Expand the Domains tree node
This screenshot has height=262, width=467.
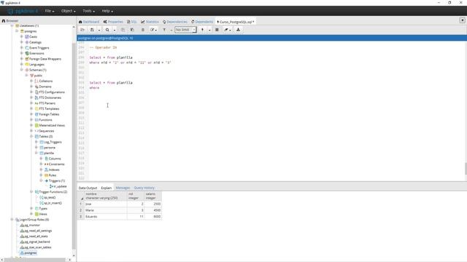tap(31, 87)
